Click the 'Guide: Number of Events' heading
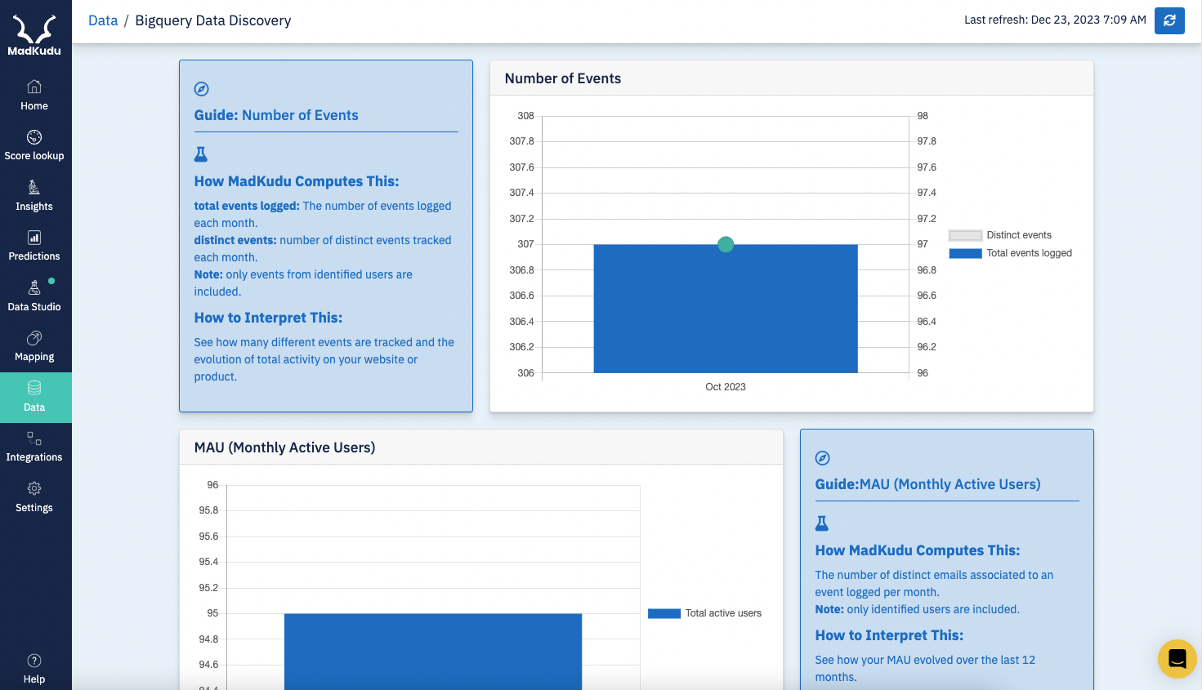 click(276, 115)
